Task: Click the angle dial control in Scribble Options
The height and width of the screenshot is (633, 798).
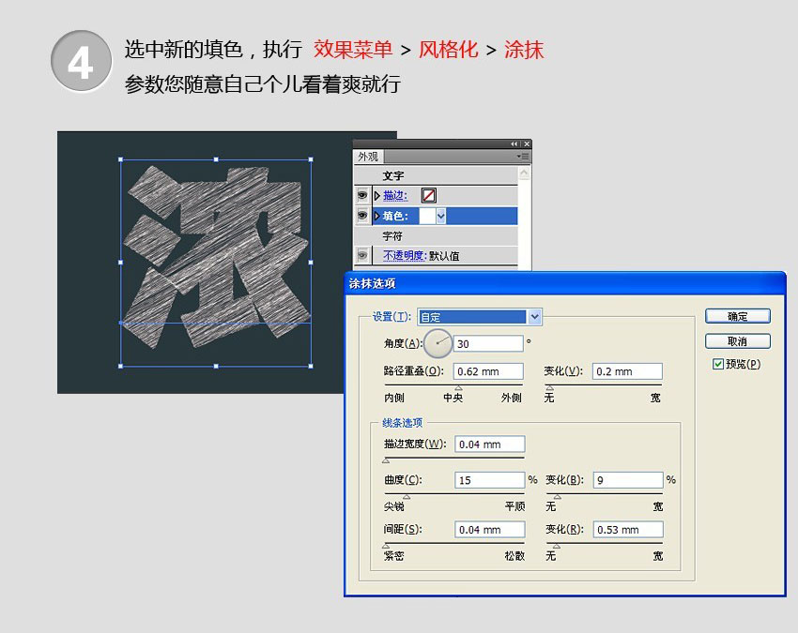Action: (437, 342)
